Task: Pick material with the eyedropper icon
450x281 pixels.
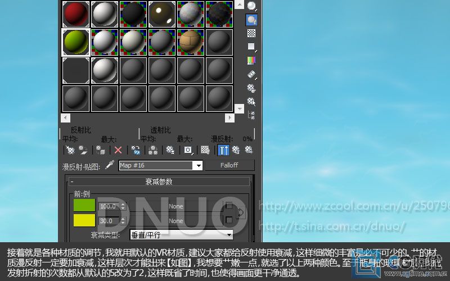Action: coord(110,165)
